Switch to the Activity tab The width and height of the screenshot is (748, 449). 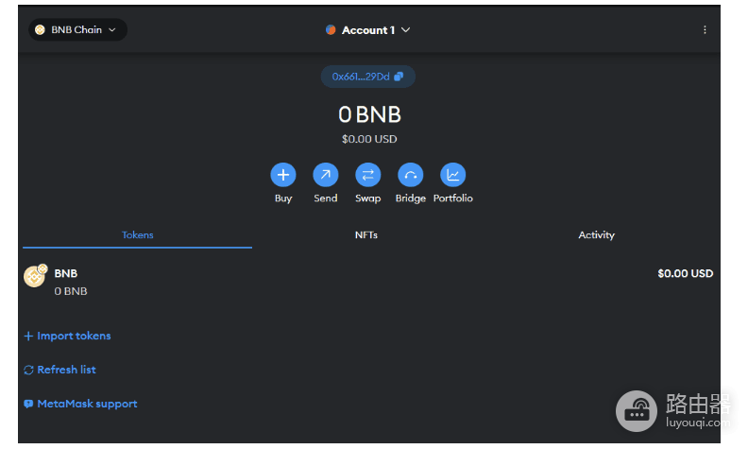[x=596, y=235]
